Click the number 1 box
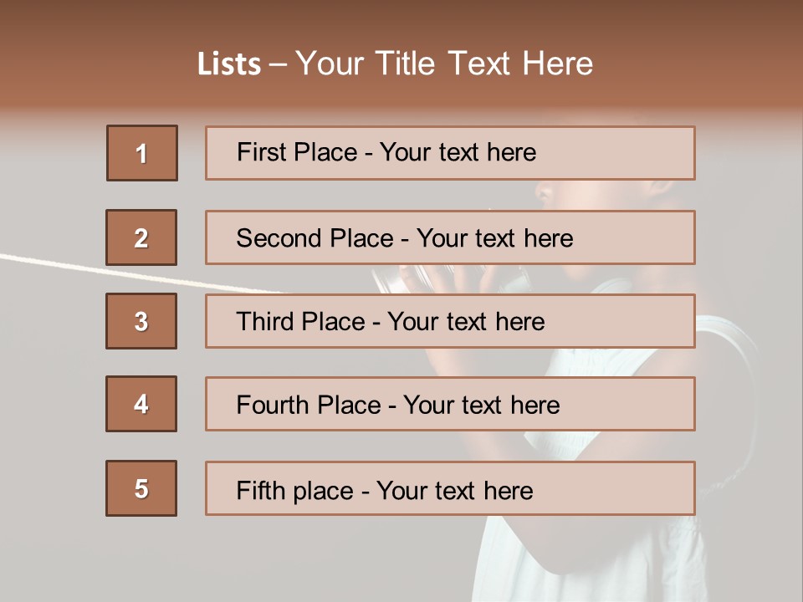Viewport: 803px width, 602px height. pos(141,153)
